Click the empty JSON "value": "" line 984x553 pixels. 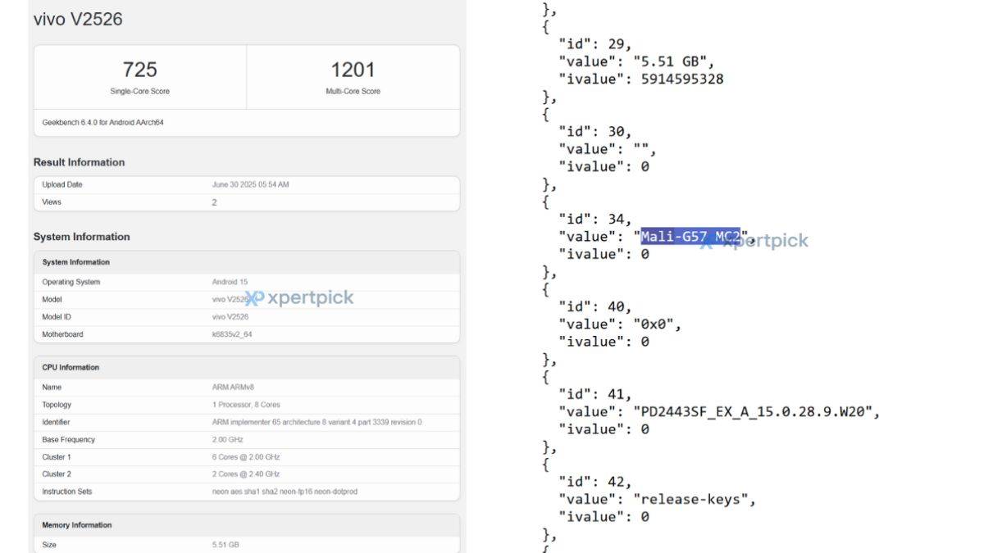pyautogui.click(x=608, y=149)
